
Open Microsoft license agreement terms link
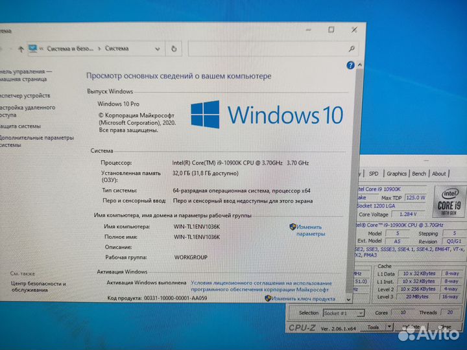tap(261, 286)
